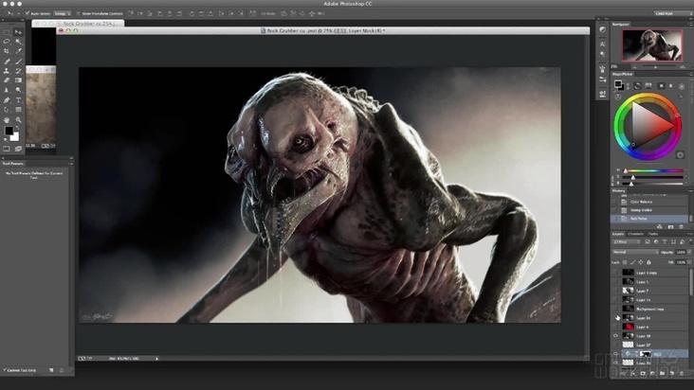The height and width of the screenshot is (390, 694).
Task: Toggle Layer 34 visibility
Action: click(615, 317)
